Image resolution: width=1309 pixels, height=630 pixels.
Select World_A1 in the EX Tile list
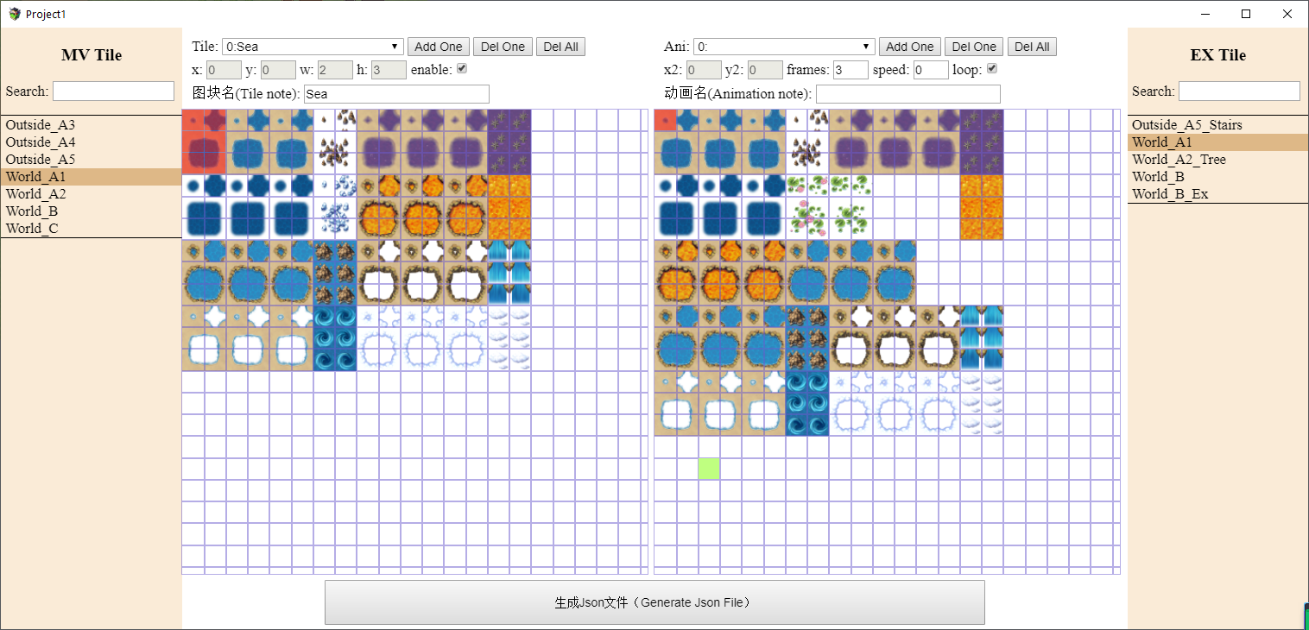pos(1217,142)
